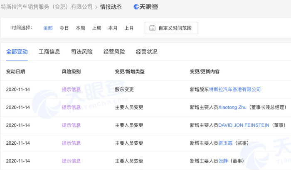Open the 张静 person link
Viewport: 291px width, 170px height.
coord(223,161)
